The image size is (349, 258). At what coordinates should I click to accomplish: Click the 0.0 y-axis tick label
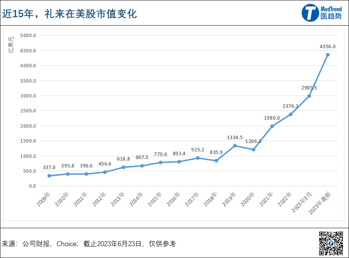point(32,186)
